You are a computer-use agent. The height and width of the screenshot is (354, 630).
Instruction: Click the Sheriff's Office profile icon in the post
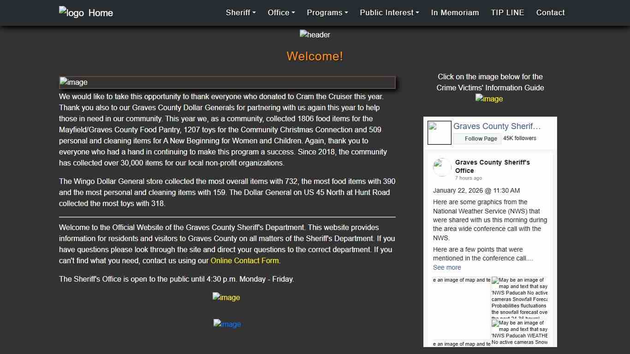[441, 167]
